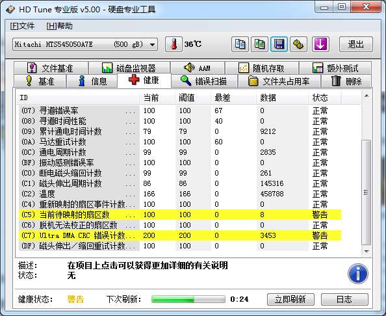Viewport: 386px width, 316px height.
Task: Open the options gear-chain icon
Action: coord(298,44)
